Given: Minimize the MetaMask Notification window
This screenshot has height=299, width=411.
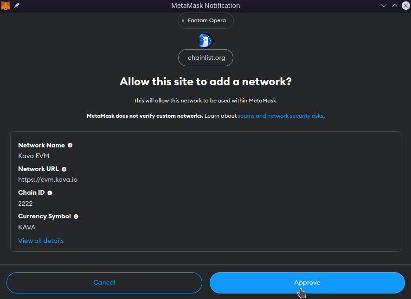Looking at the screenshot, I should tap(384, 6).
